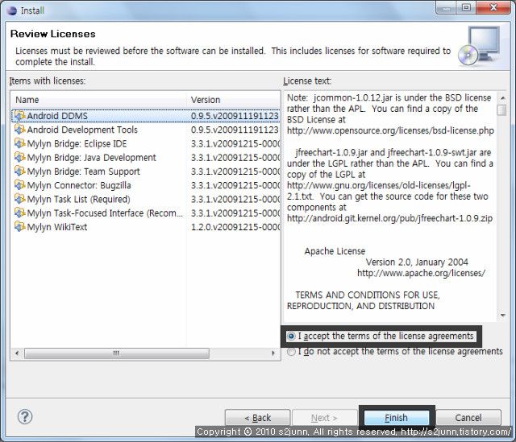Open the help question mark icon
The width and height of the screenshot is (516, 442).
[25, 417]
